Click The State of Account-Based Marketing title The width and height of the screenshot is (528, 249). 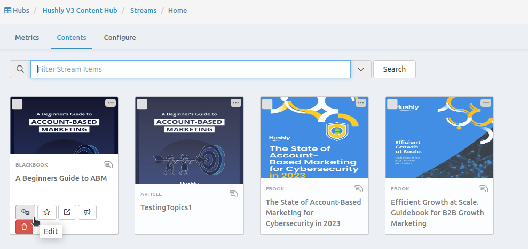[313, 213]
